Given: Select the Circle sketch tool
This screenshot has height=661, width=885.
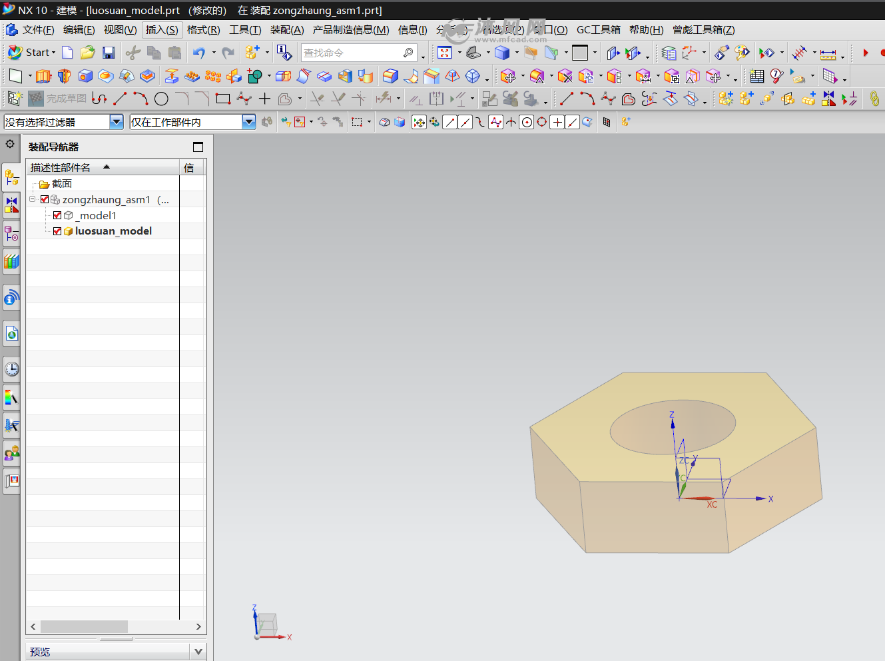Looking at the screenshot, I should 161,99.
